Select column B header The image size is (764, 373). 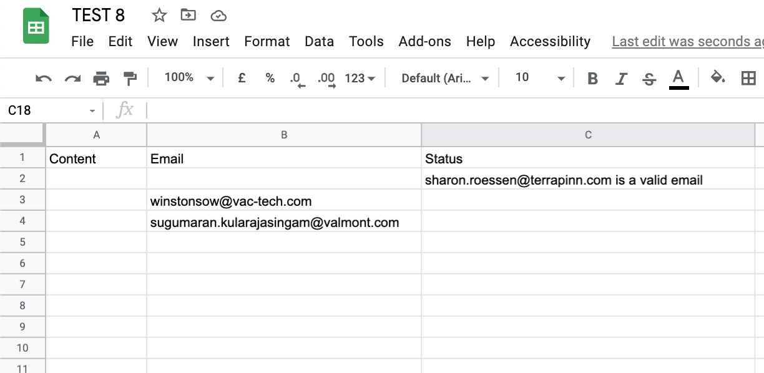284,135
